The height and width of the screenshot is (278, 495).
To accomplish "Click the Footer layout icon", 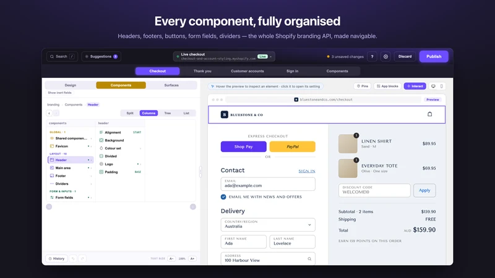I will tap(52, 176).
